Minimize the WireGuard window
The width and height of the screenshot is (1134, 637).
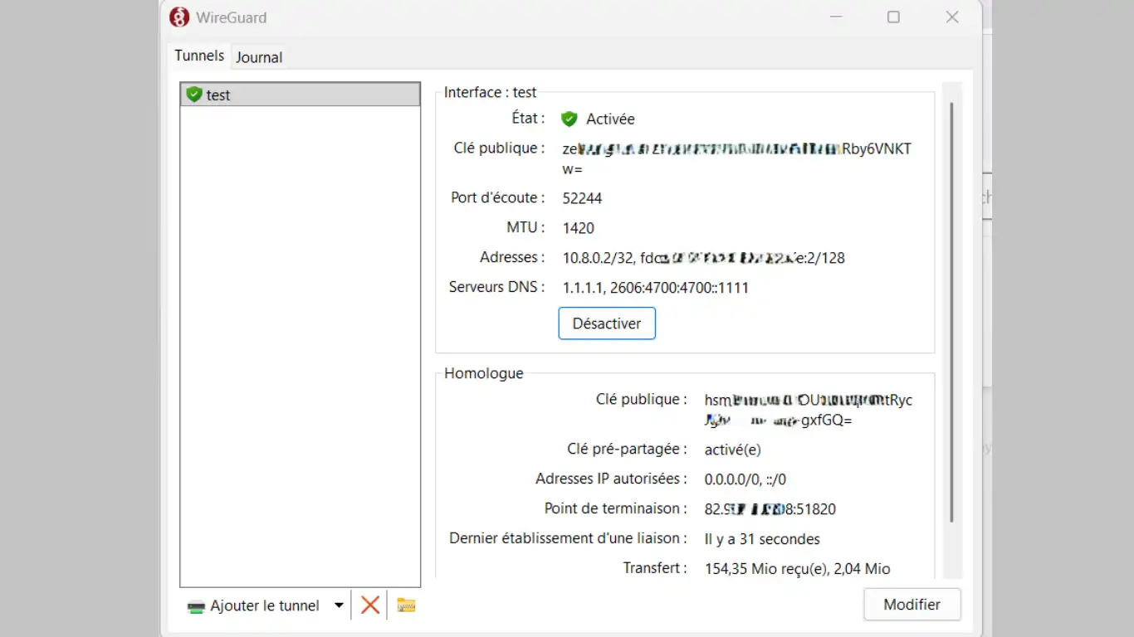pos(835,17)
